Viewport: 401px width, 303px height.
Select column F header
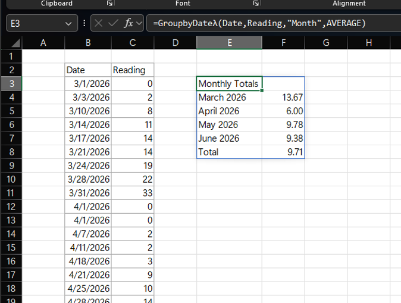pyautogui.click(x=283, y=42)
